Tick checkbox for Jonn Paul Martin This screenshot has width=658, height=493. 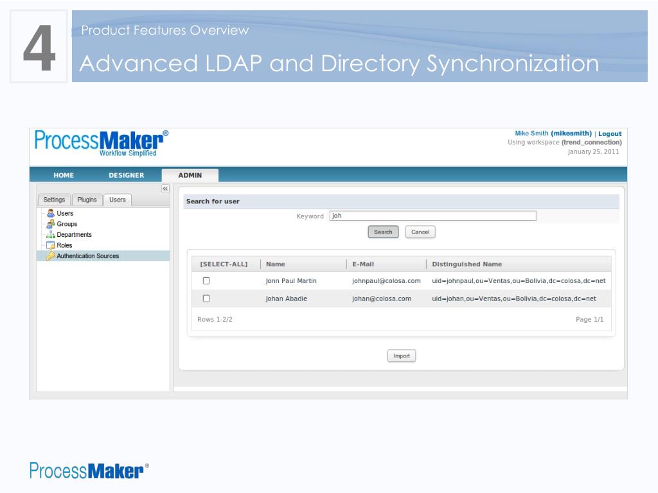click(x=206, y=281)
